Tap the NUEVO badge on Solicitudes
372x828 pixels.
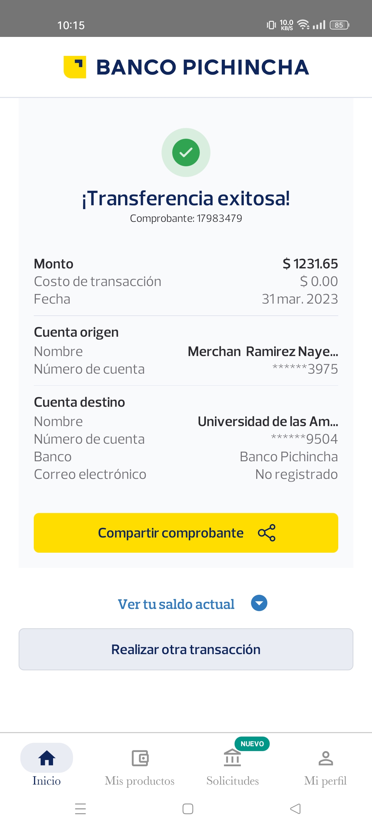(x=252, y=744)
